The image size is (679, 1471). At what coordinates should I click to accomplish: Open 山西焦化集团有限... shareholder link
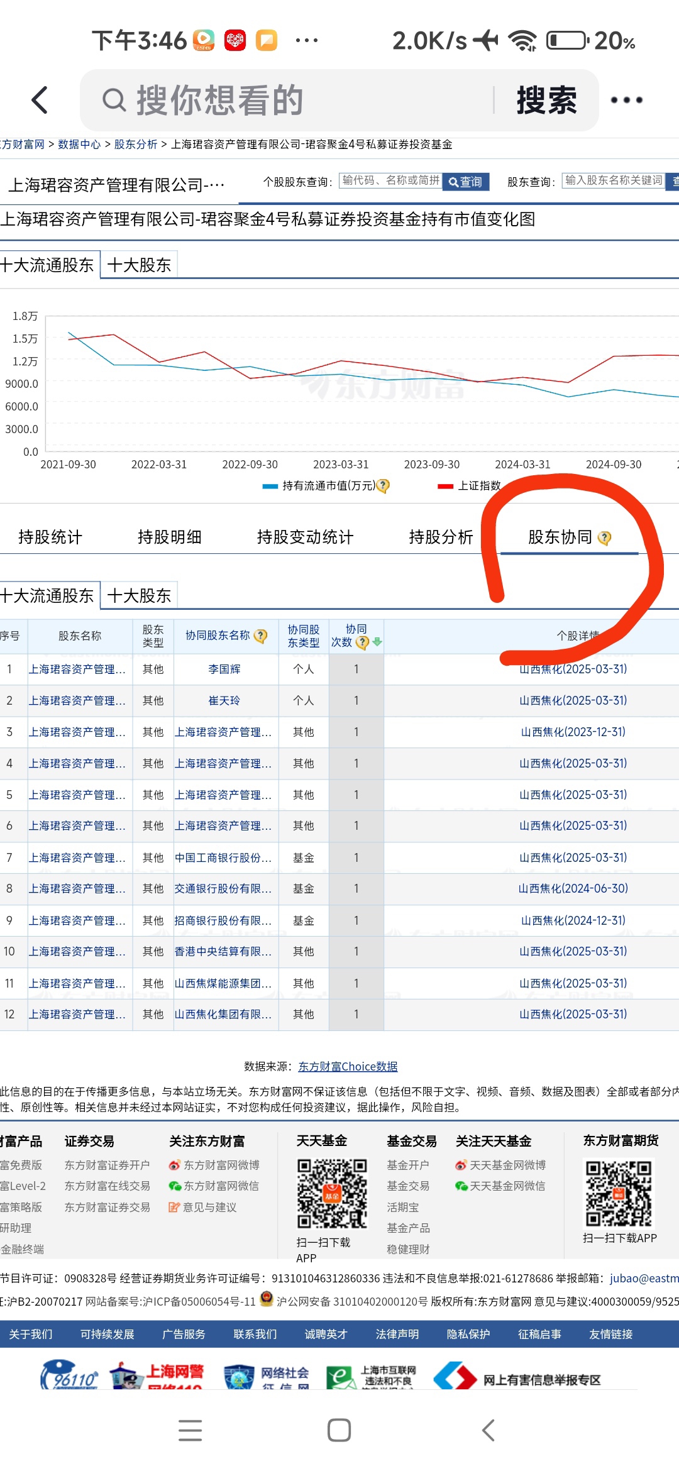click(223, 1014)
